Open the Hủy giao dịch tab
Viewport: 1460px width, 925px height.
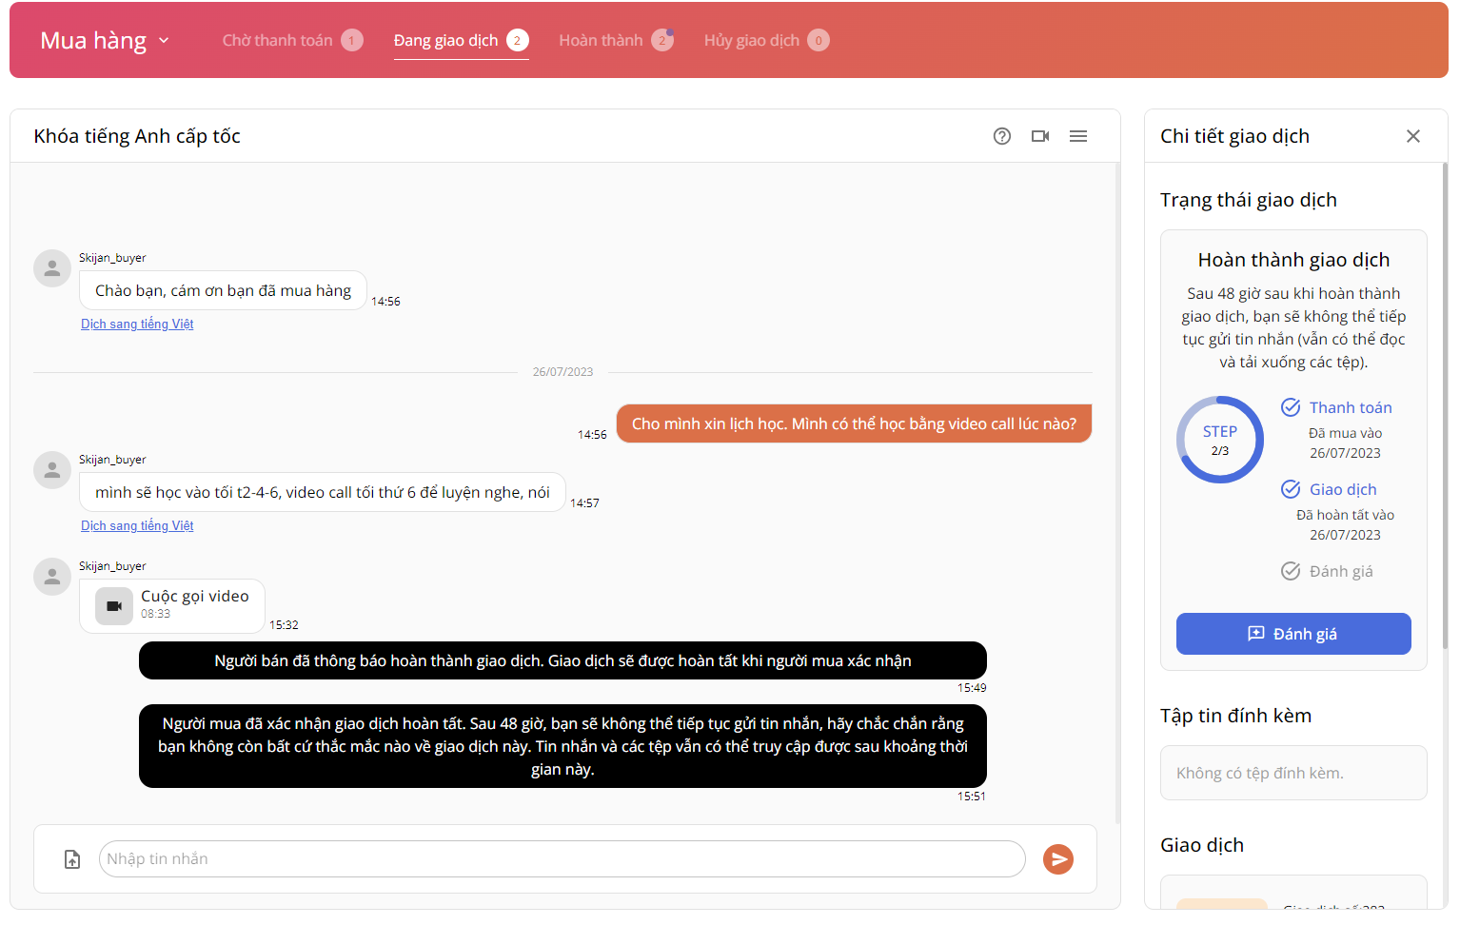click(766, 40)
